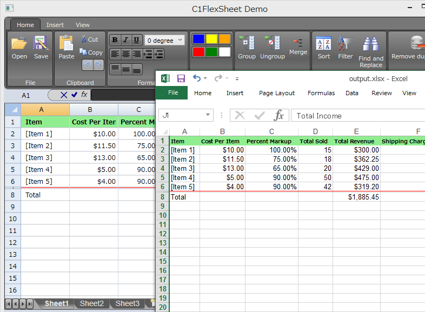Pick the orange color swatch

point(224,39)
